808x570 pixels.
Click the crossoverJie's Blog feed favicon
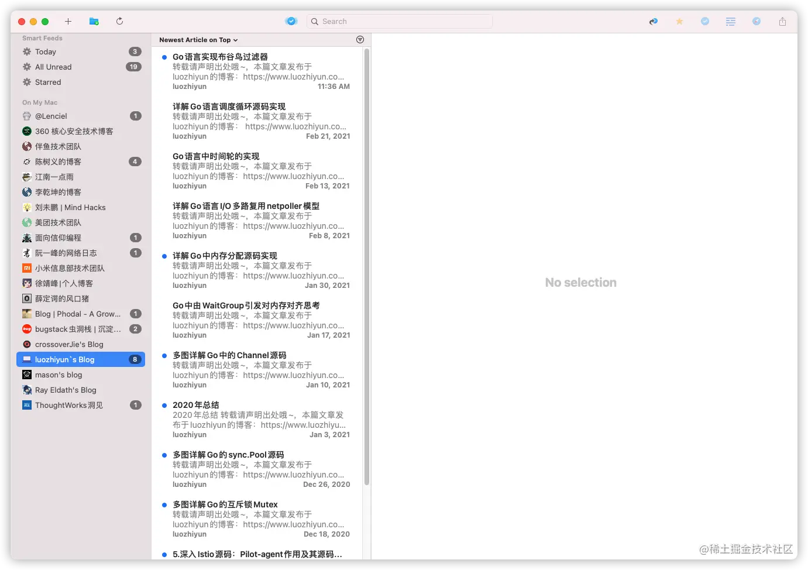pyautogui.click(x=27, y=344)
